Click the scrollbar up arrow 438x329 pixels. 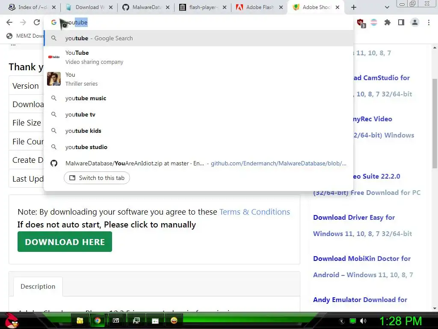click(435, 48)
